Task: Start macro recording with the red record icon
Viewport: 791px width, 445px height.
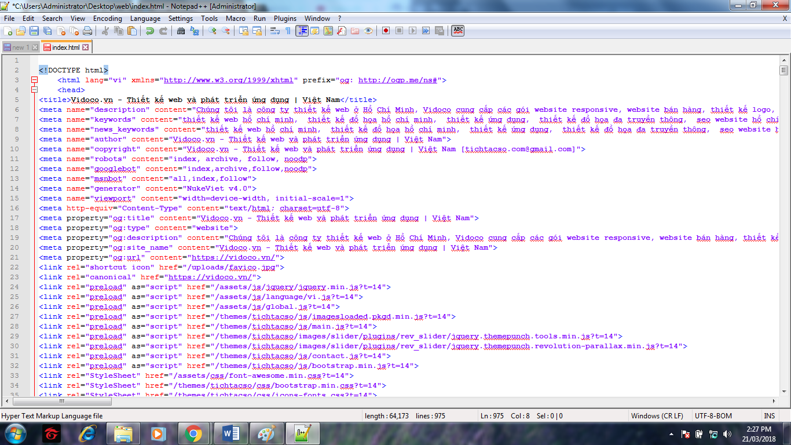Action: click(x=386, y=30)
